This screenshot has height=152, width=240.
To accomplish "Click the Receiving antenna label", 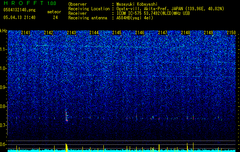I will point(88,18).
